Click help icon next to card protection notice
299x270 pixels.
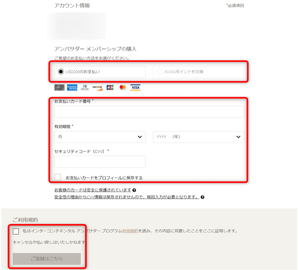point(134,190)
